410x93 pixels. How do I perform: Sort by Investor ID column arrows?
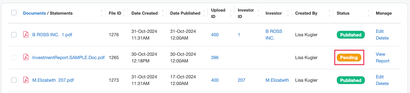tap(258, 13)
